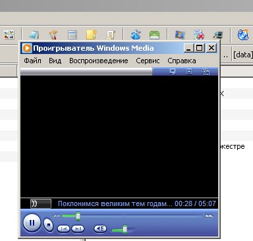Click the thumbnails view icon in background toolbar
The width and height of the screenshot is (253, 241).
(9, 35)
